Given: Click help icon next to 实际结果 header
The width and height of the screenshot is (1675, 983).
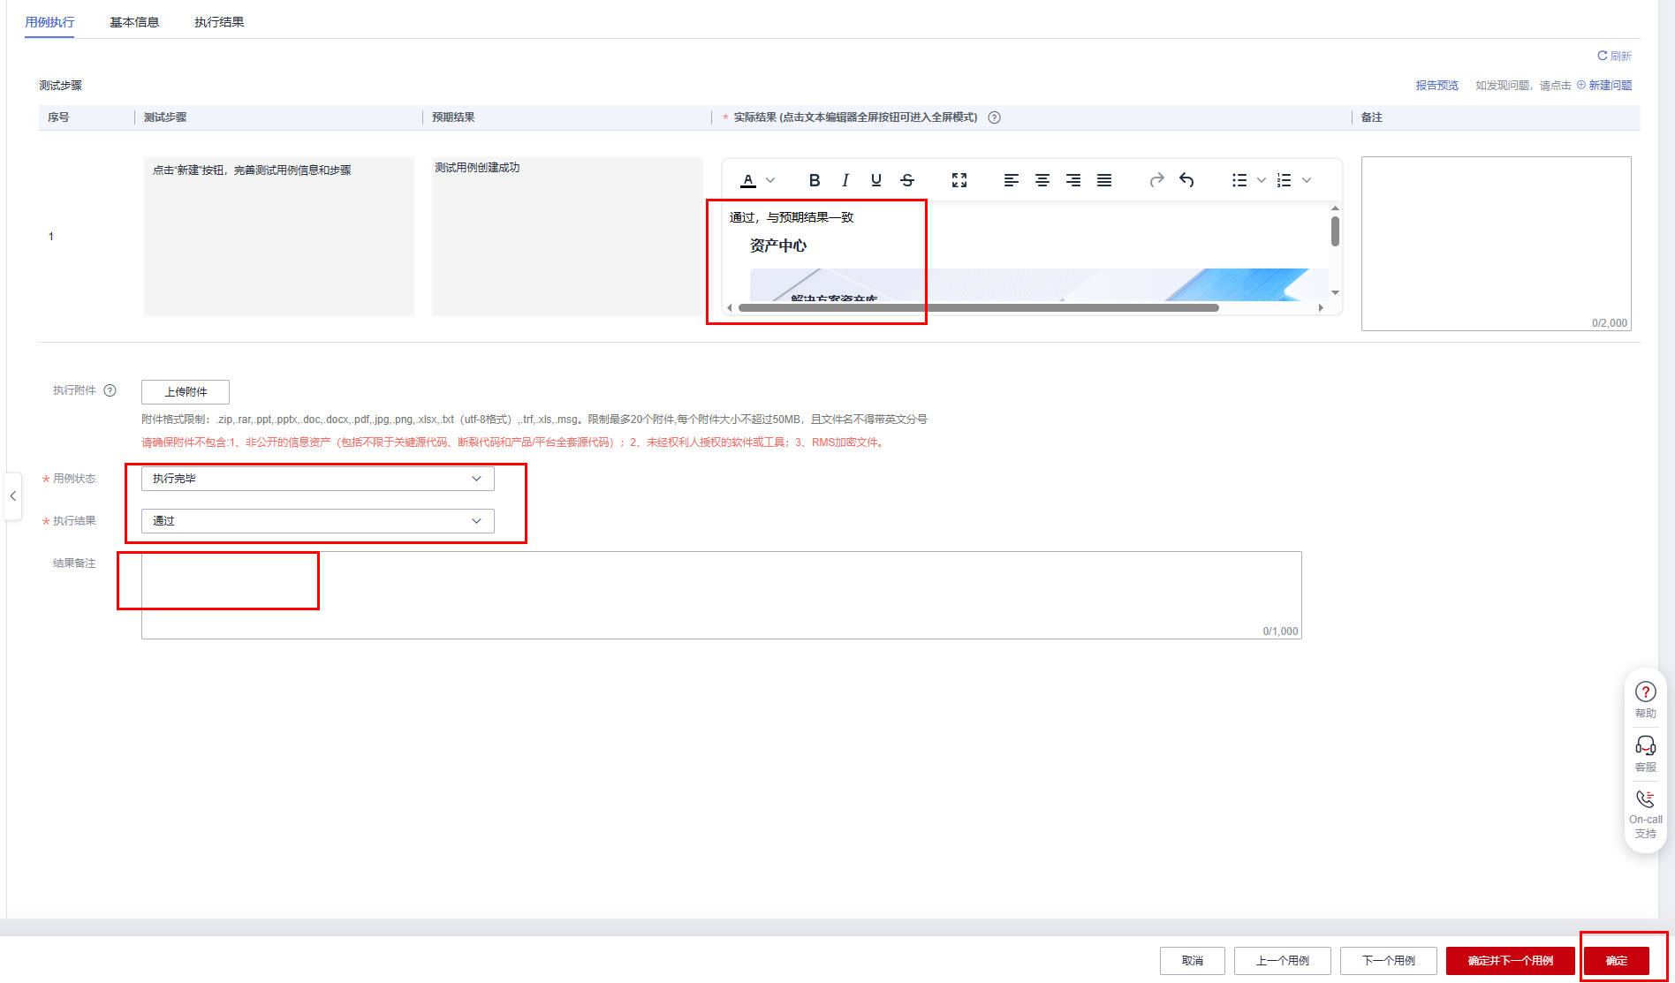Looking at the screenshot, I should [995, 117].
